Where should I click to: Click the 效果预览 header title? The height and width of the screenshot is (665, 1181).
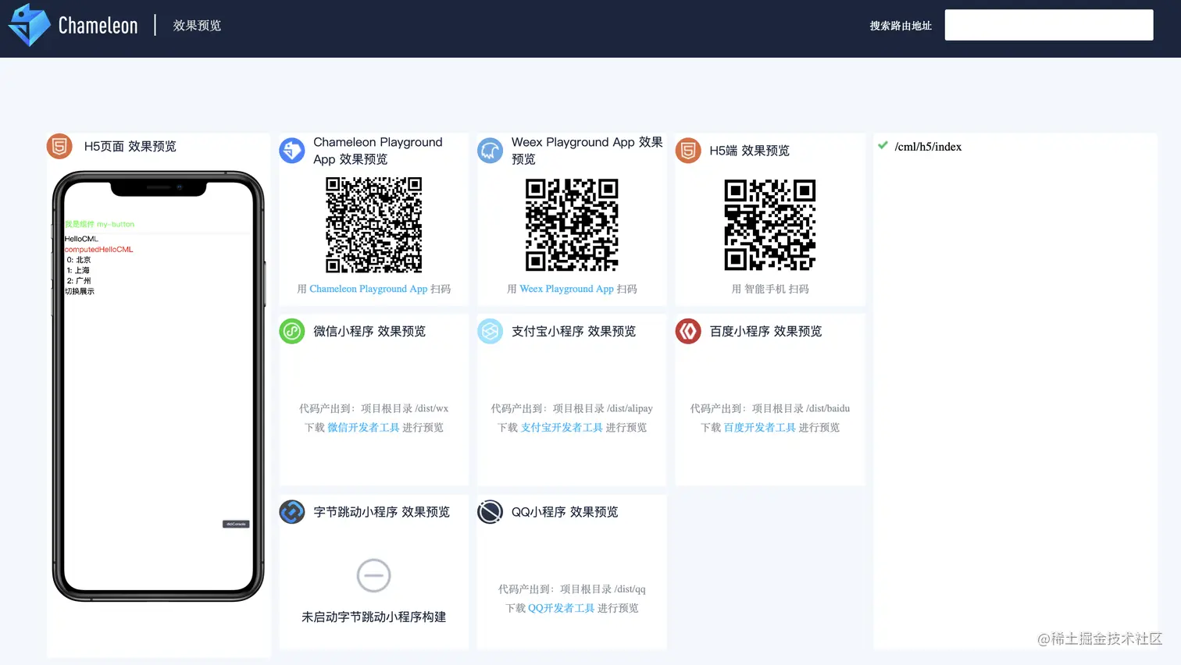tap(197, 25)
